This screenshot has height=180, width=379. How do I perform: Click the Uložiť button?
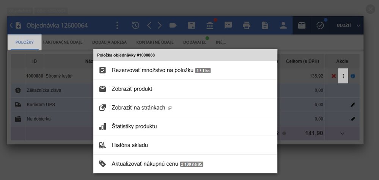(344, 25)
